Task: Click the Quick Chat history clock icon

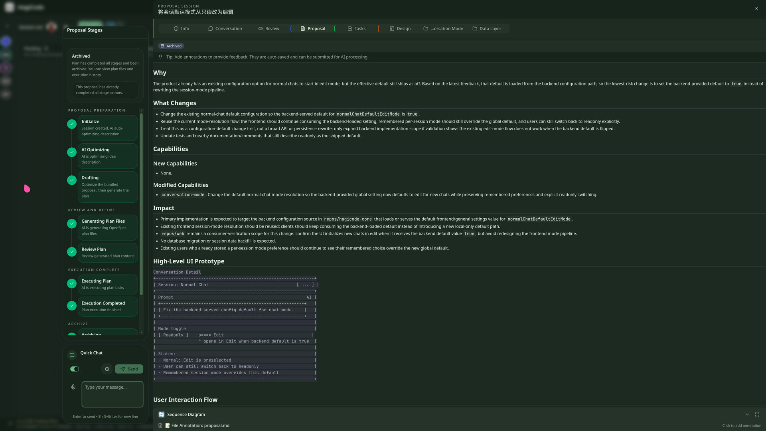Action: (107, 369)
